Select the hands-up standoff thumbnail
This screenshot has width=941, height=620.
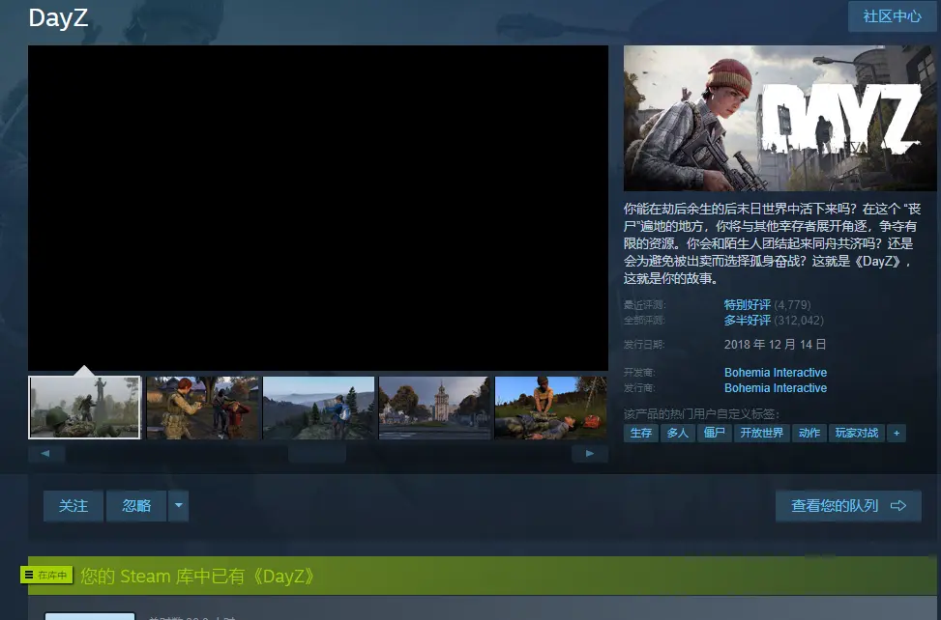202,408
